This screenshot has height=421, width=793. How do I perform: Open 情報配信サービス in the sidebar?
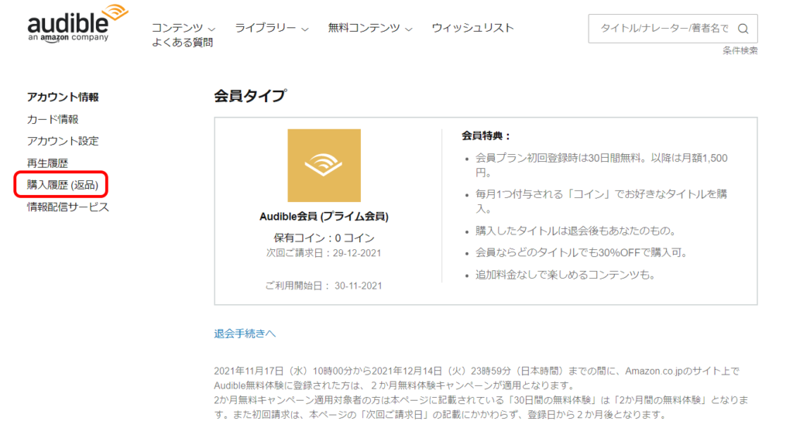click(68, 207)
